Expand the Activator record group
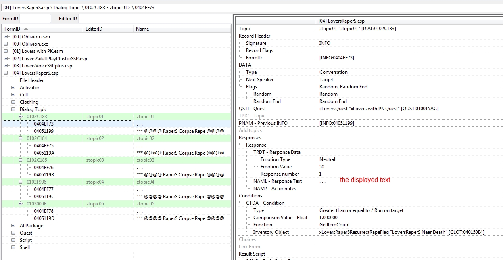Screen dimensions: 503x260 click(13, 88)
